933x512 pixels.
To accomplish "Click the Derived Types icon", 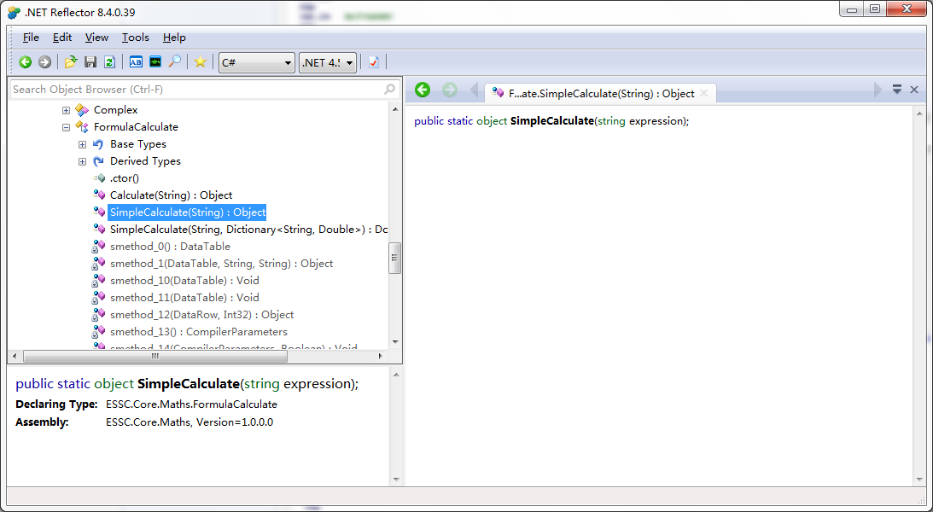I will (x=98, y=161).
